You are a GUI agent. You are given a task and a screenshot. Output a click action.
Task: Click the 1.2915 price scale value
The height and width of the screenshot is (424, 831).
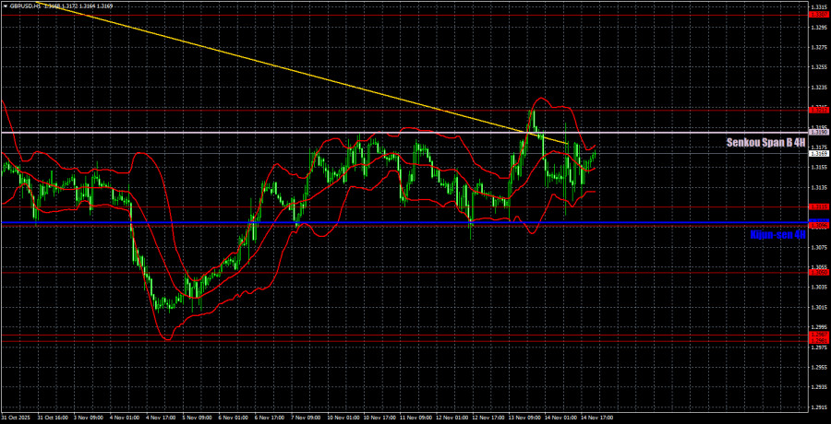(817, 407)
